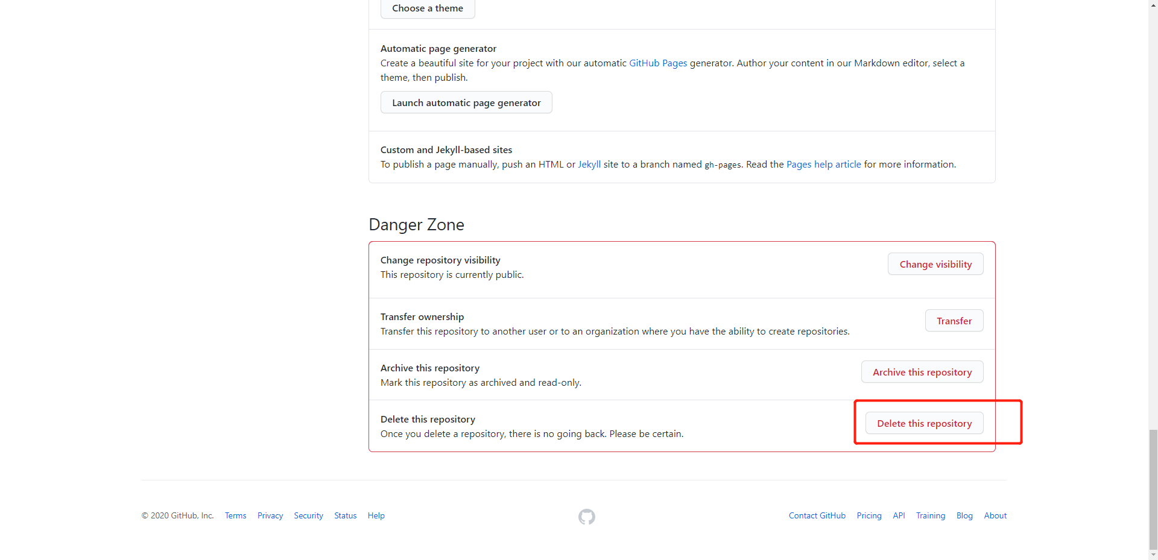
Task: Click the Delete this repository button
Action: (x=924, y=423)
